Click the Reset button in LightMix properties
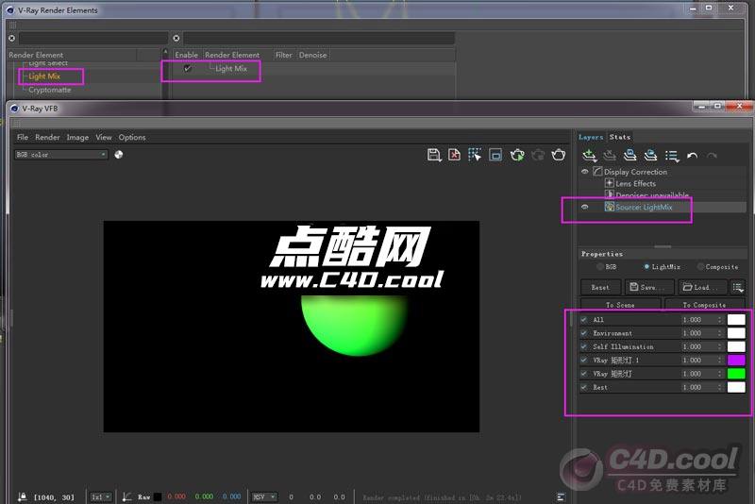755x504 pixels. 600,287
